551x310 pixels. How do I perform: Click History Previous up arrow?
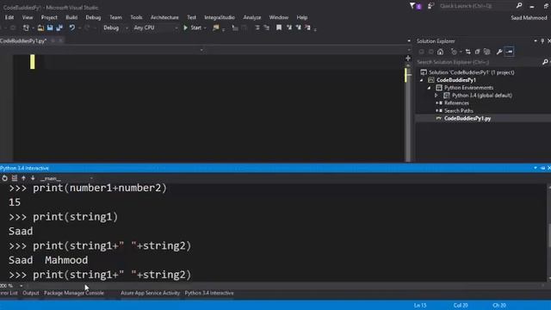23,178
